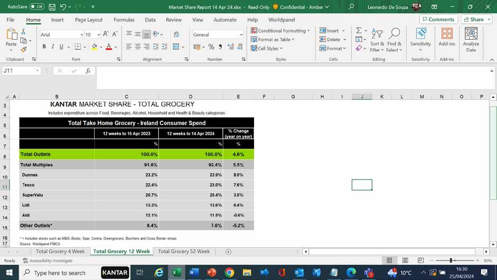Click the Comments button
Screen dimensions: 497x280
pos(438,20)
